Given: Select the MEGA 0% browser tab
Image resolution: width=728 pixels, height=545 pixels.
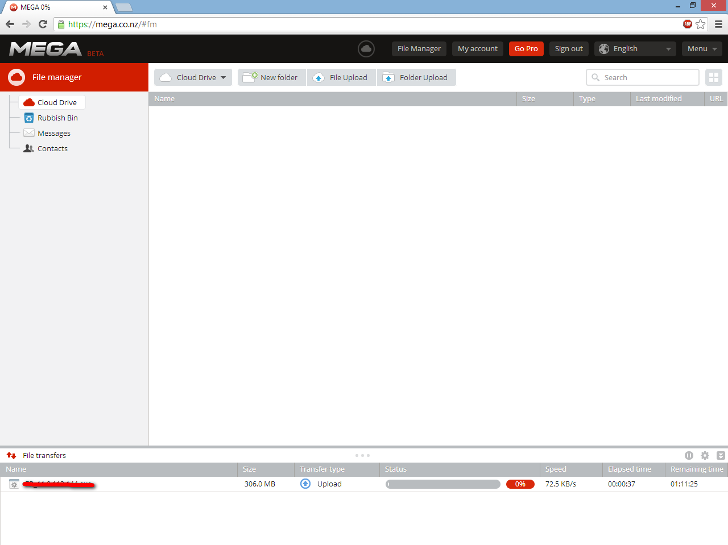Looking at the screenshot, I should click(x=57, y=7).
